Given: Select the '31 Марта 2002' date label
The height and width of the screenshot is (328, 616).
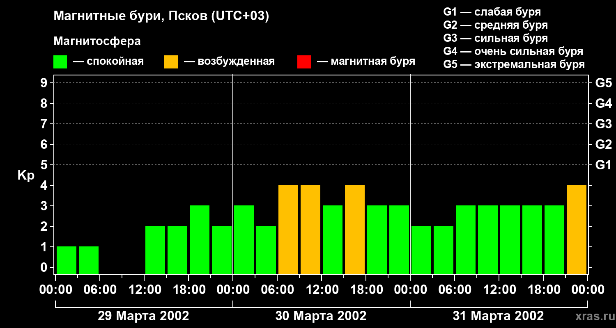Looking at the screenshot, I should pyautogui.click(x=498, y=316).
